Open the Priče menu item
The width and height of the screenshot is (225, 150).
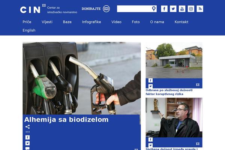27,22
